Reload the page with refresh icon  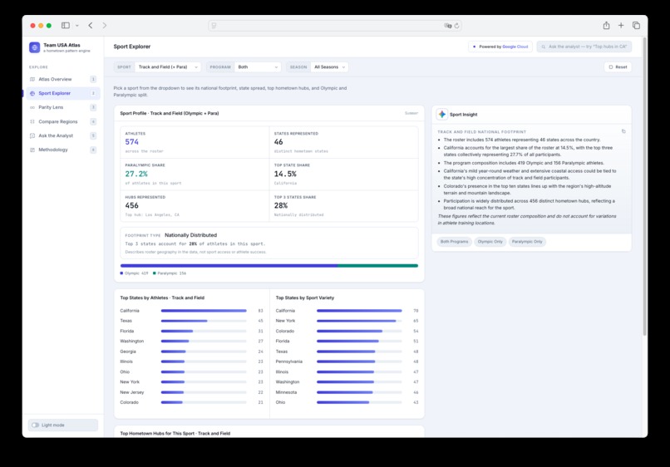(456, 26)
